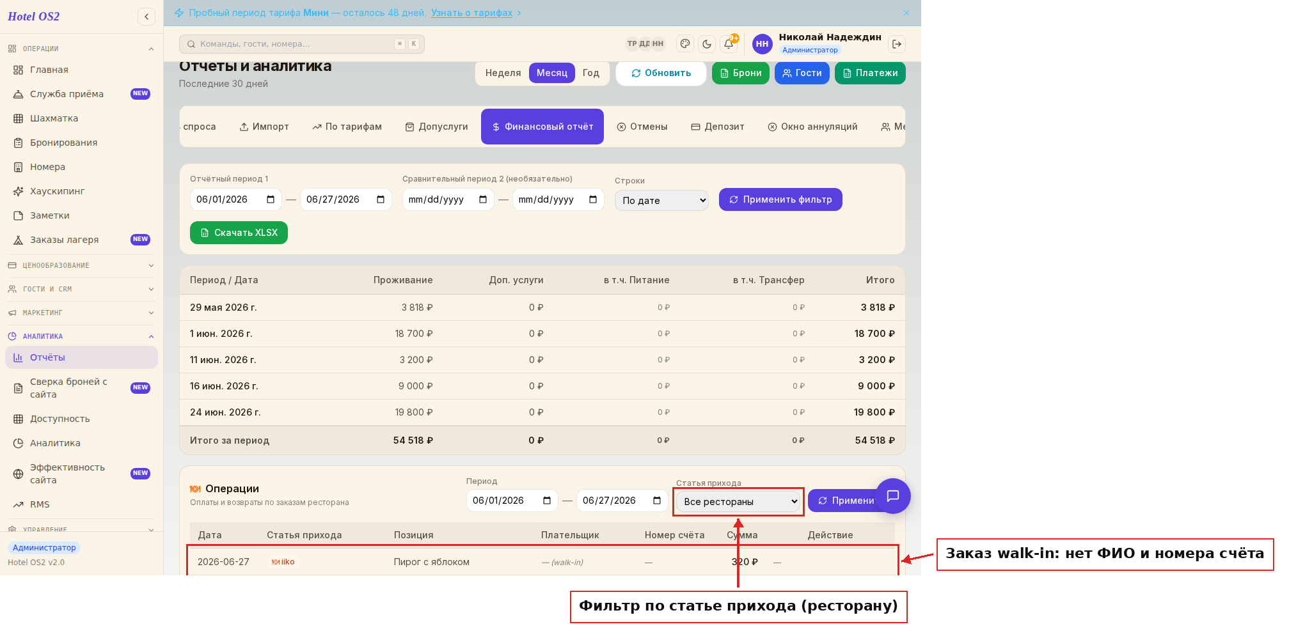Open Хаускипинг section
This screenshot has width=1289, height=638.
81,191
